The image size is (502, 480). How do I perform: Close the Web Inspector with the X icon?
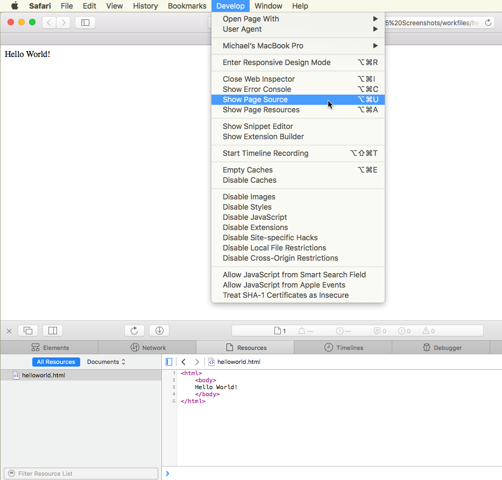click(x=9, y=331)
